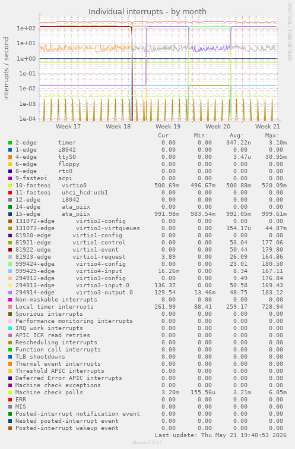This screenshot has height=449, width=295.
Task: Click the red 11-fasteoi uhci_hcd:usb1 swatch
Action: coord(10,193)
